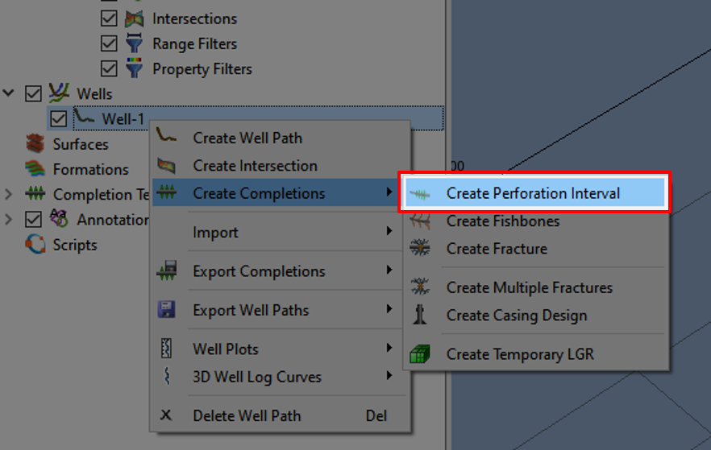Viewport: 711px width, 450px height.
Task: Expand the Annotations tree node
Action: click(9, 219)
